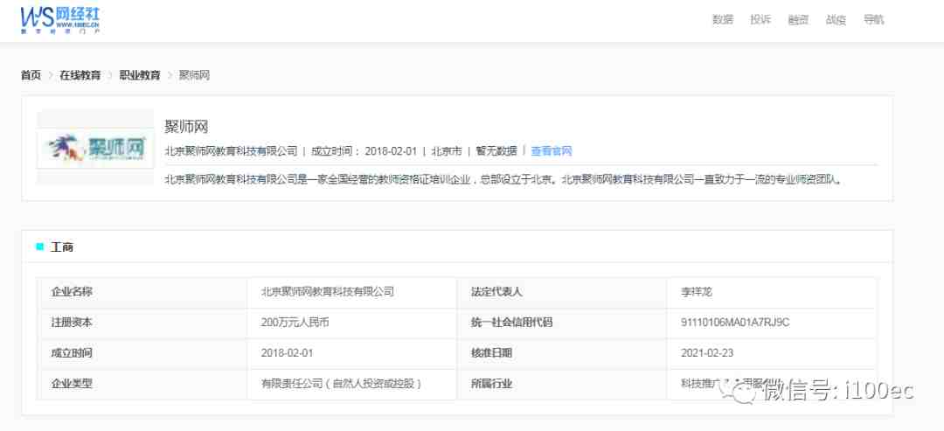Open the 战疫 menu item
The width and height of the screenshot is (944, 431).
[x=836, y=19]
